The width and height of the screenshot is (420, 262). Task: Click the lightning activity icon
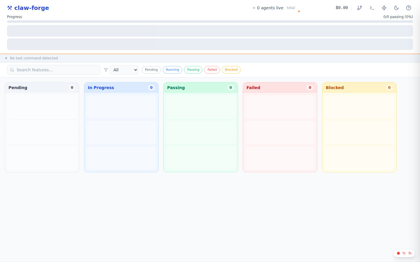(x=384, y=8)
